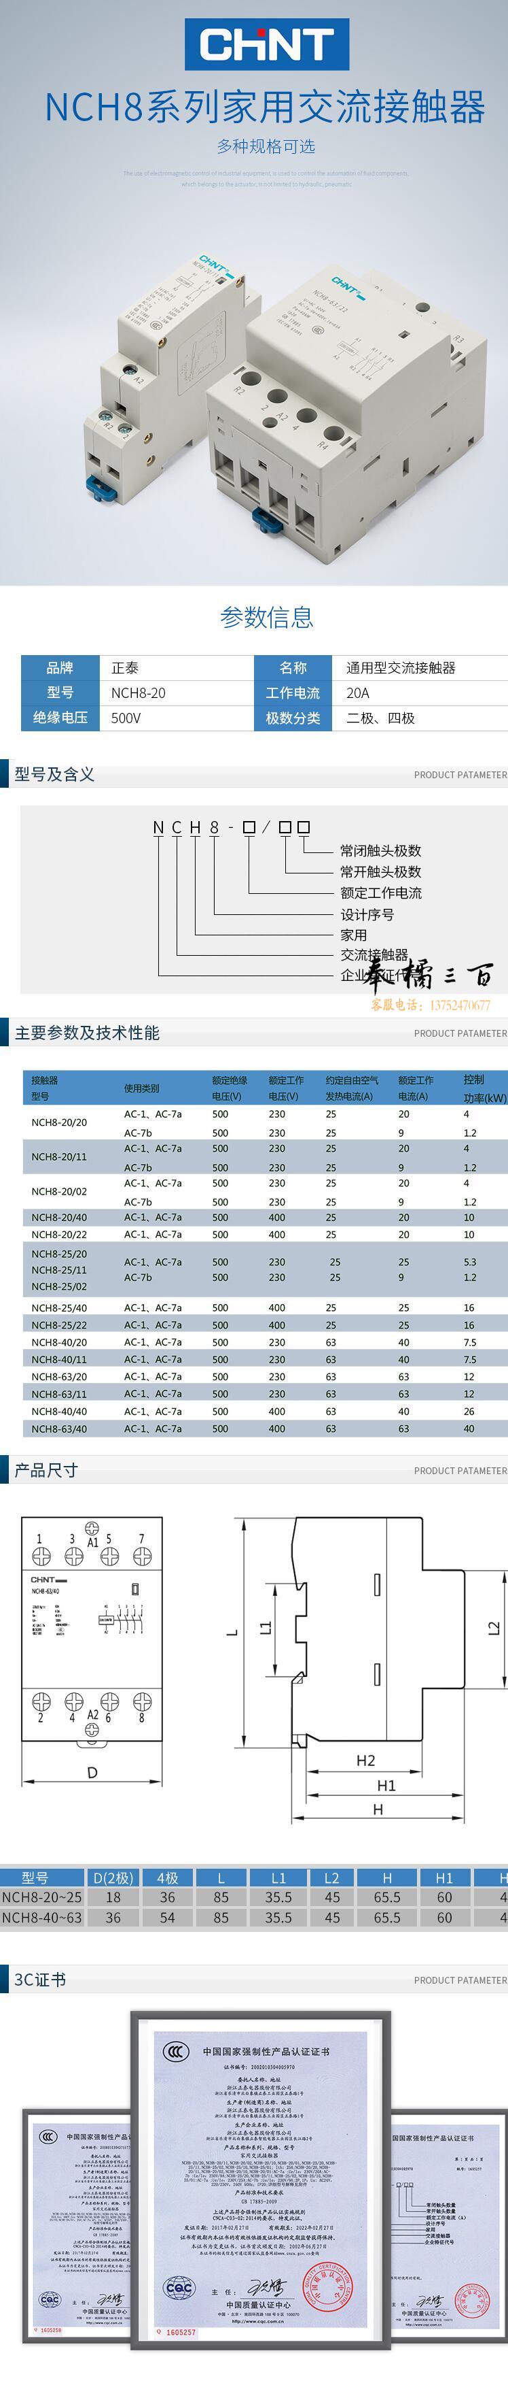Select the "NCH8-20/20" row in the specs table
Image resolution: width=508 pixels, height=2400 pixels.
coord(265,1122)
